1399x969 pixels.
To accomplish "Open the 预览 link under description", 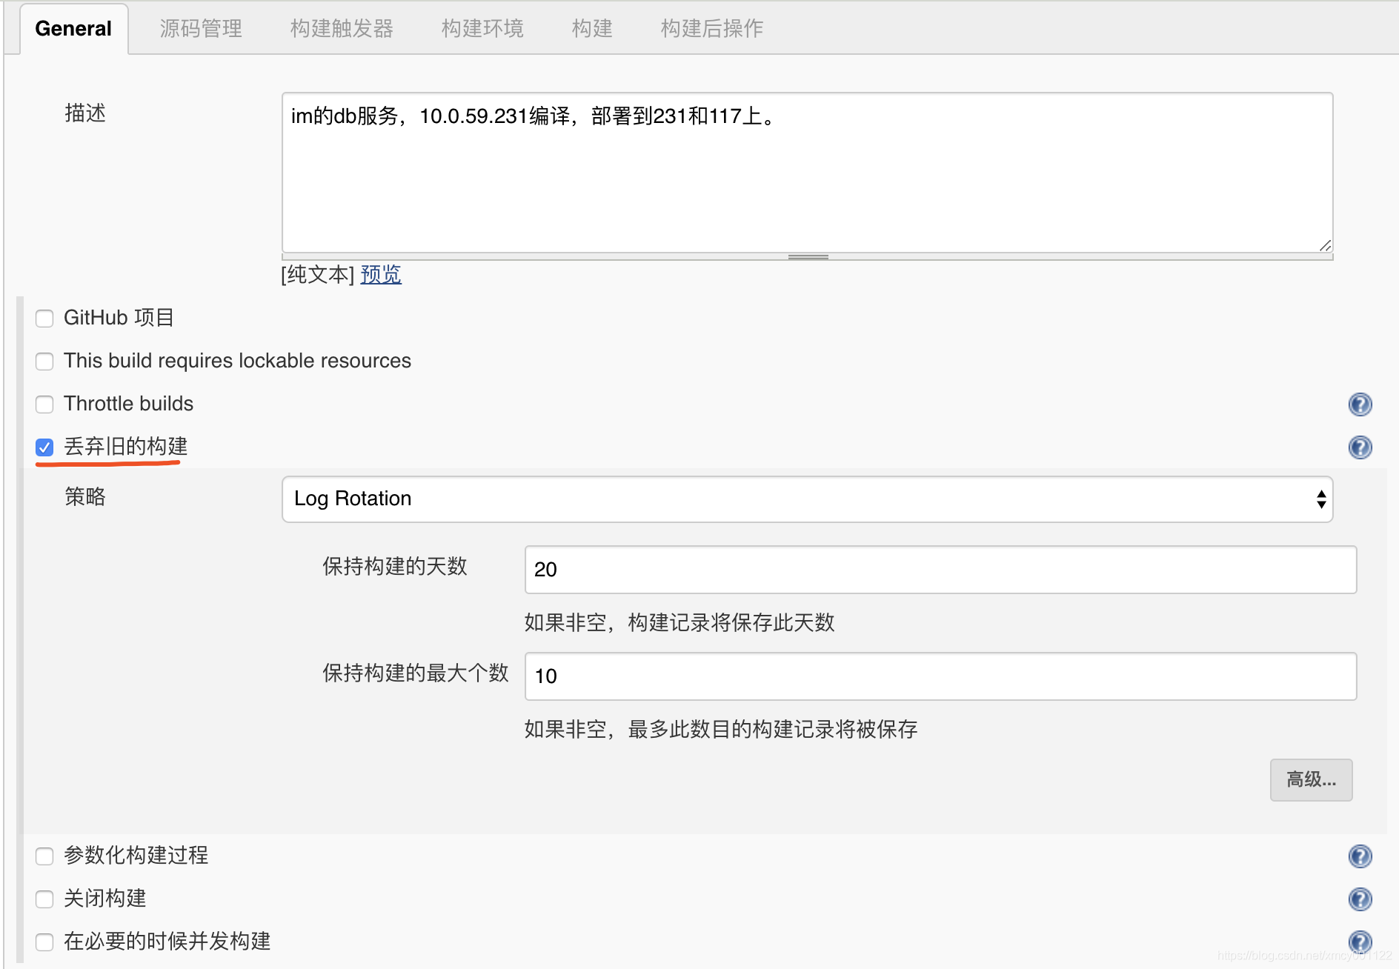I will point(381,275).
